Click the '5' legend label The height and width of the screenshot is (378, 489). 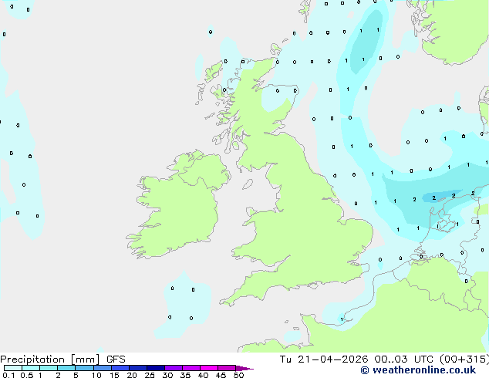click(x=76, y=375)
